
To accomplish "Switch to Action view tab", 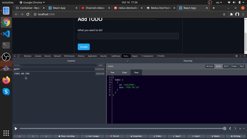I will pos(210,66).
